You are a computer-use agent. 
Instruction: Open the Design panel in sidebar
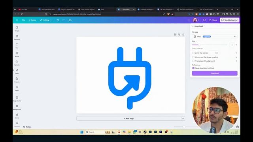coord(17,29)
